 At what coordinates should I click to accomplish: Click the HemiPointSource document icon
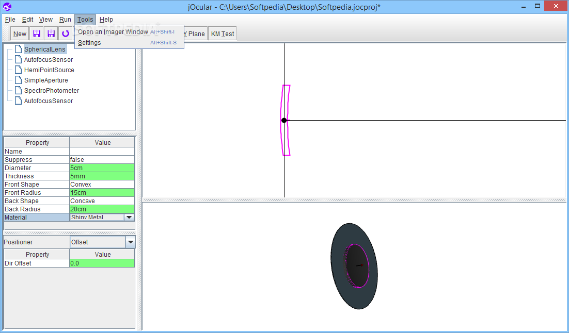(18, 70)
